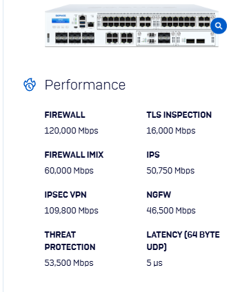The width and height of the screenshot is (251, 292).
Task: Click the blue magnifier zoom icon
Action: click(219, 25)
